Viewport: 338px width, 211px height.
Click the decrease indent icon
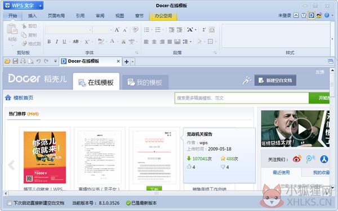click(172, 30)
